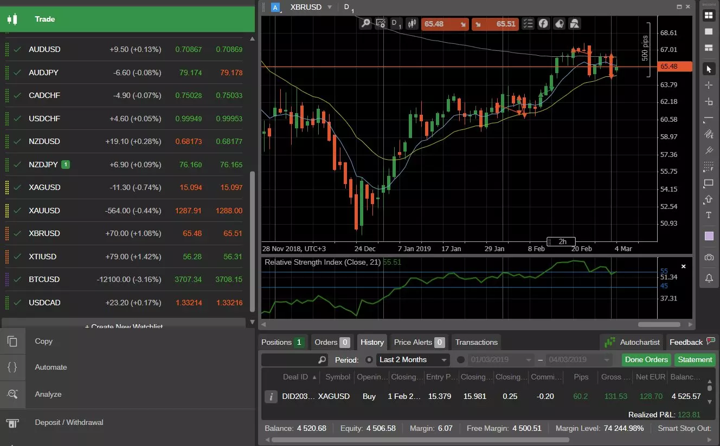Open price alert bell icon
720x446 pixels.
709,278
